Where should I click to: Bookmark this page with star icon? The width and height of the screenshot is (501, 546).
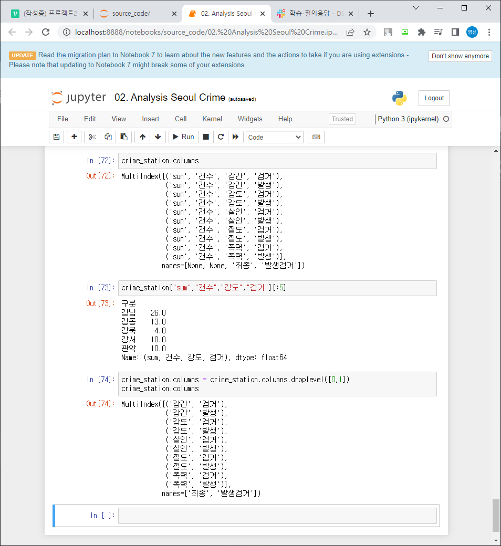click(367, 33)
